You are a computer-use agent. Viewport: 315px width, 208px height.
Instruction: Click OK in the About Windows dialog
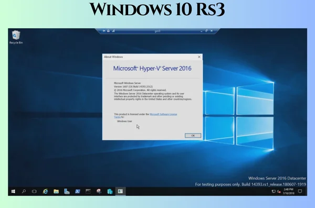(193, 136)
